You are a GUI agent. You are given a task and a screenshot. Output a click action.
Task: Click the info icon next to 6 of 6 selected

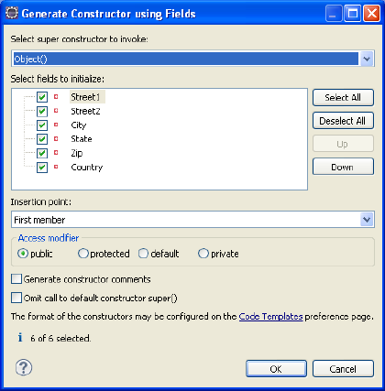pos(20,337)
